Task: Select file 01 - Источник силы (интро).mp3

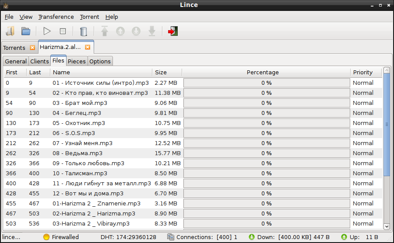Action: tap(101, 83)
